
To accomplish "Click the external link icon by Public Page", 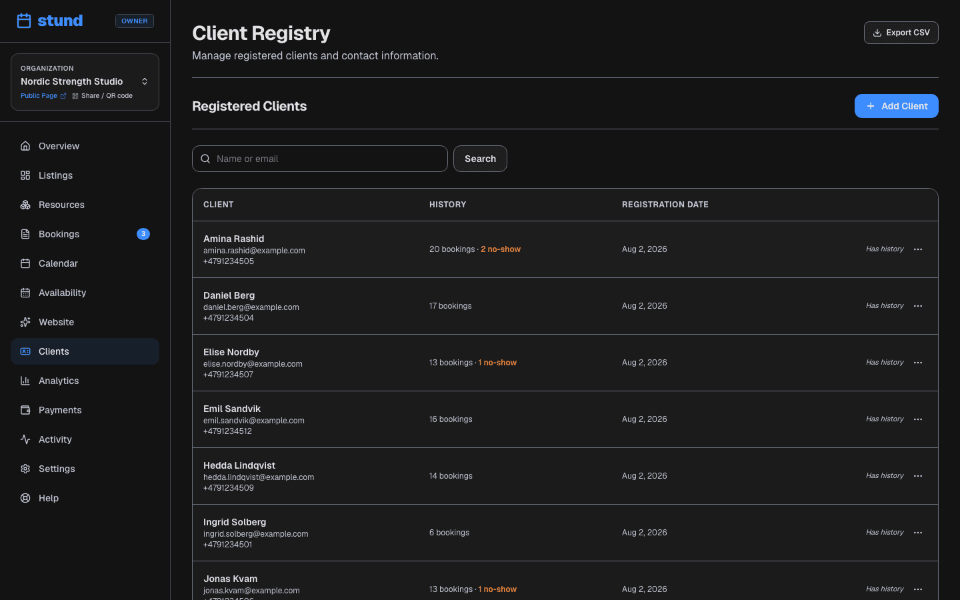I will [63, 96].
